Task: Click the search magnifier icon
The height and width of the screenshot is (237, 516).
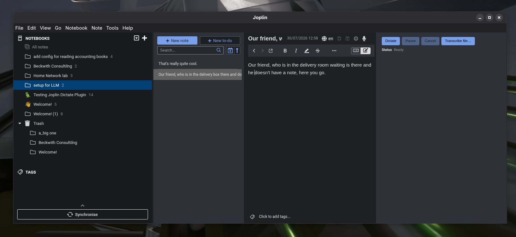Action: [219, 50]
